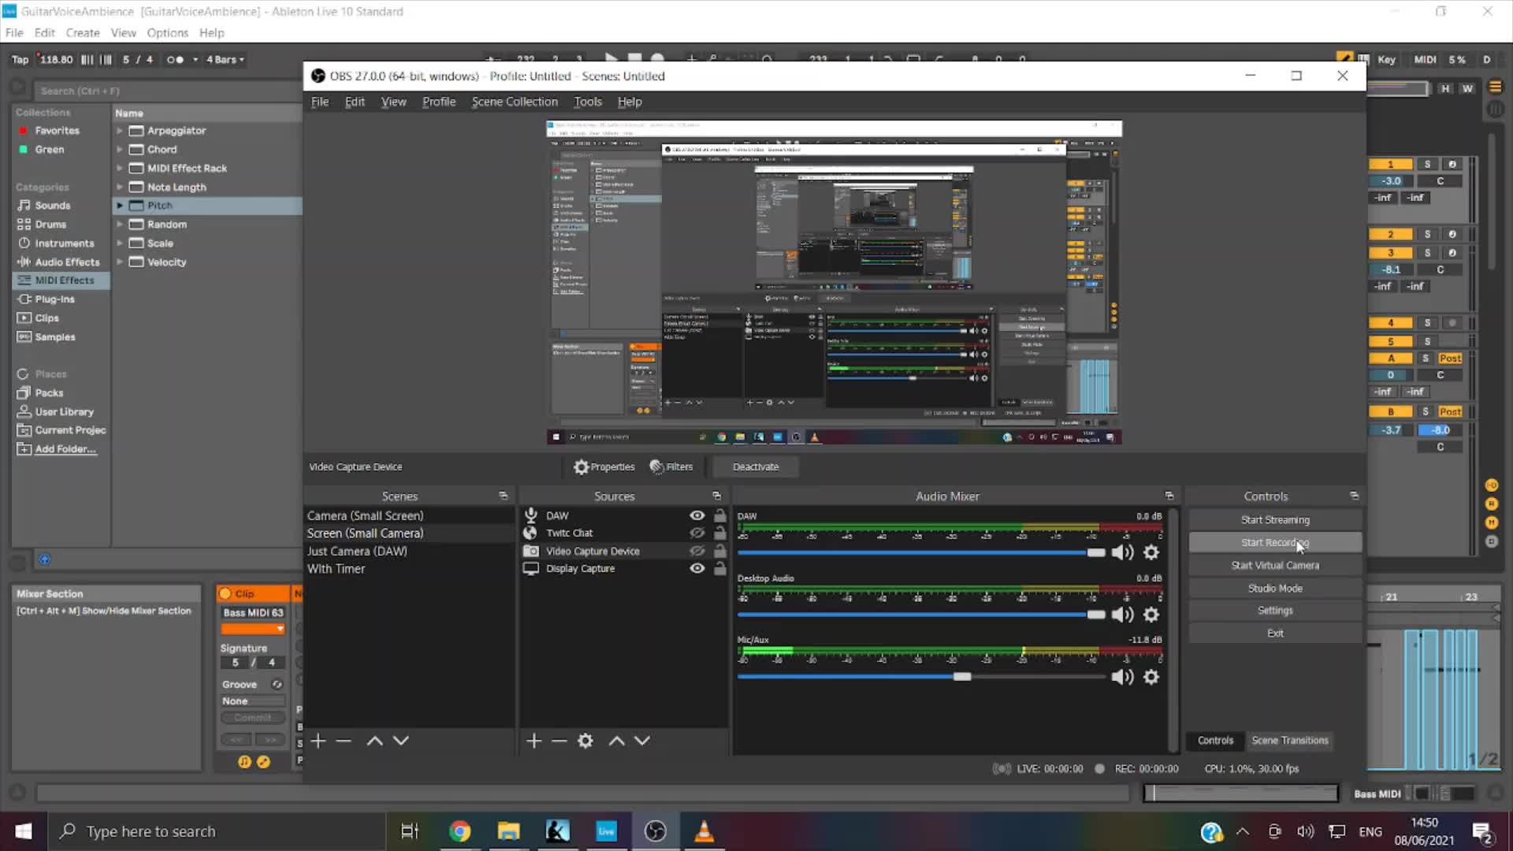
Task: Open the DAW audio channel settings gear
Action: coord(1151,552)
